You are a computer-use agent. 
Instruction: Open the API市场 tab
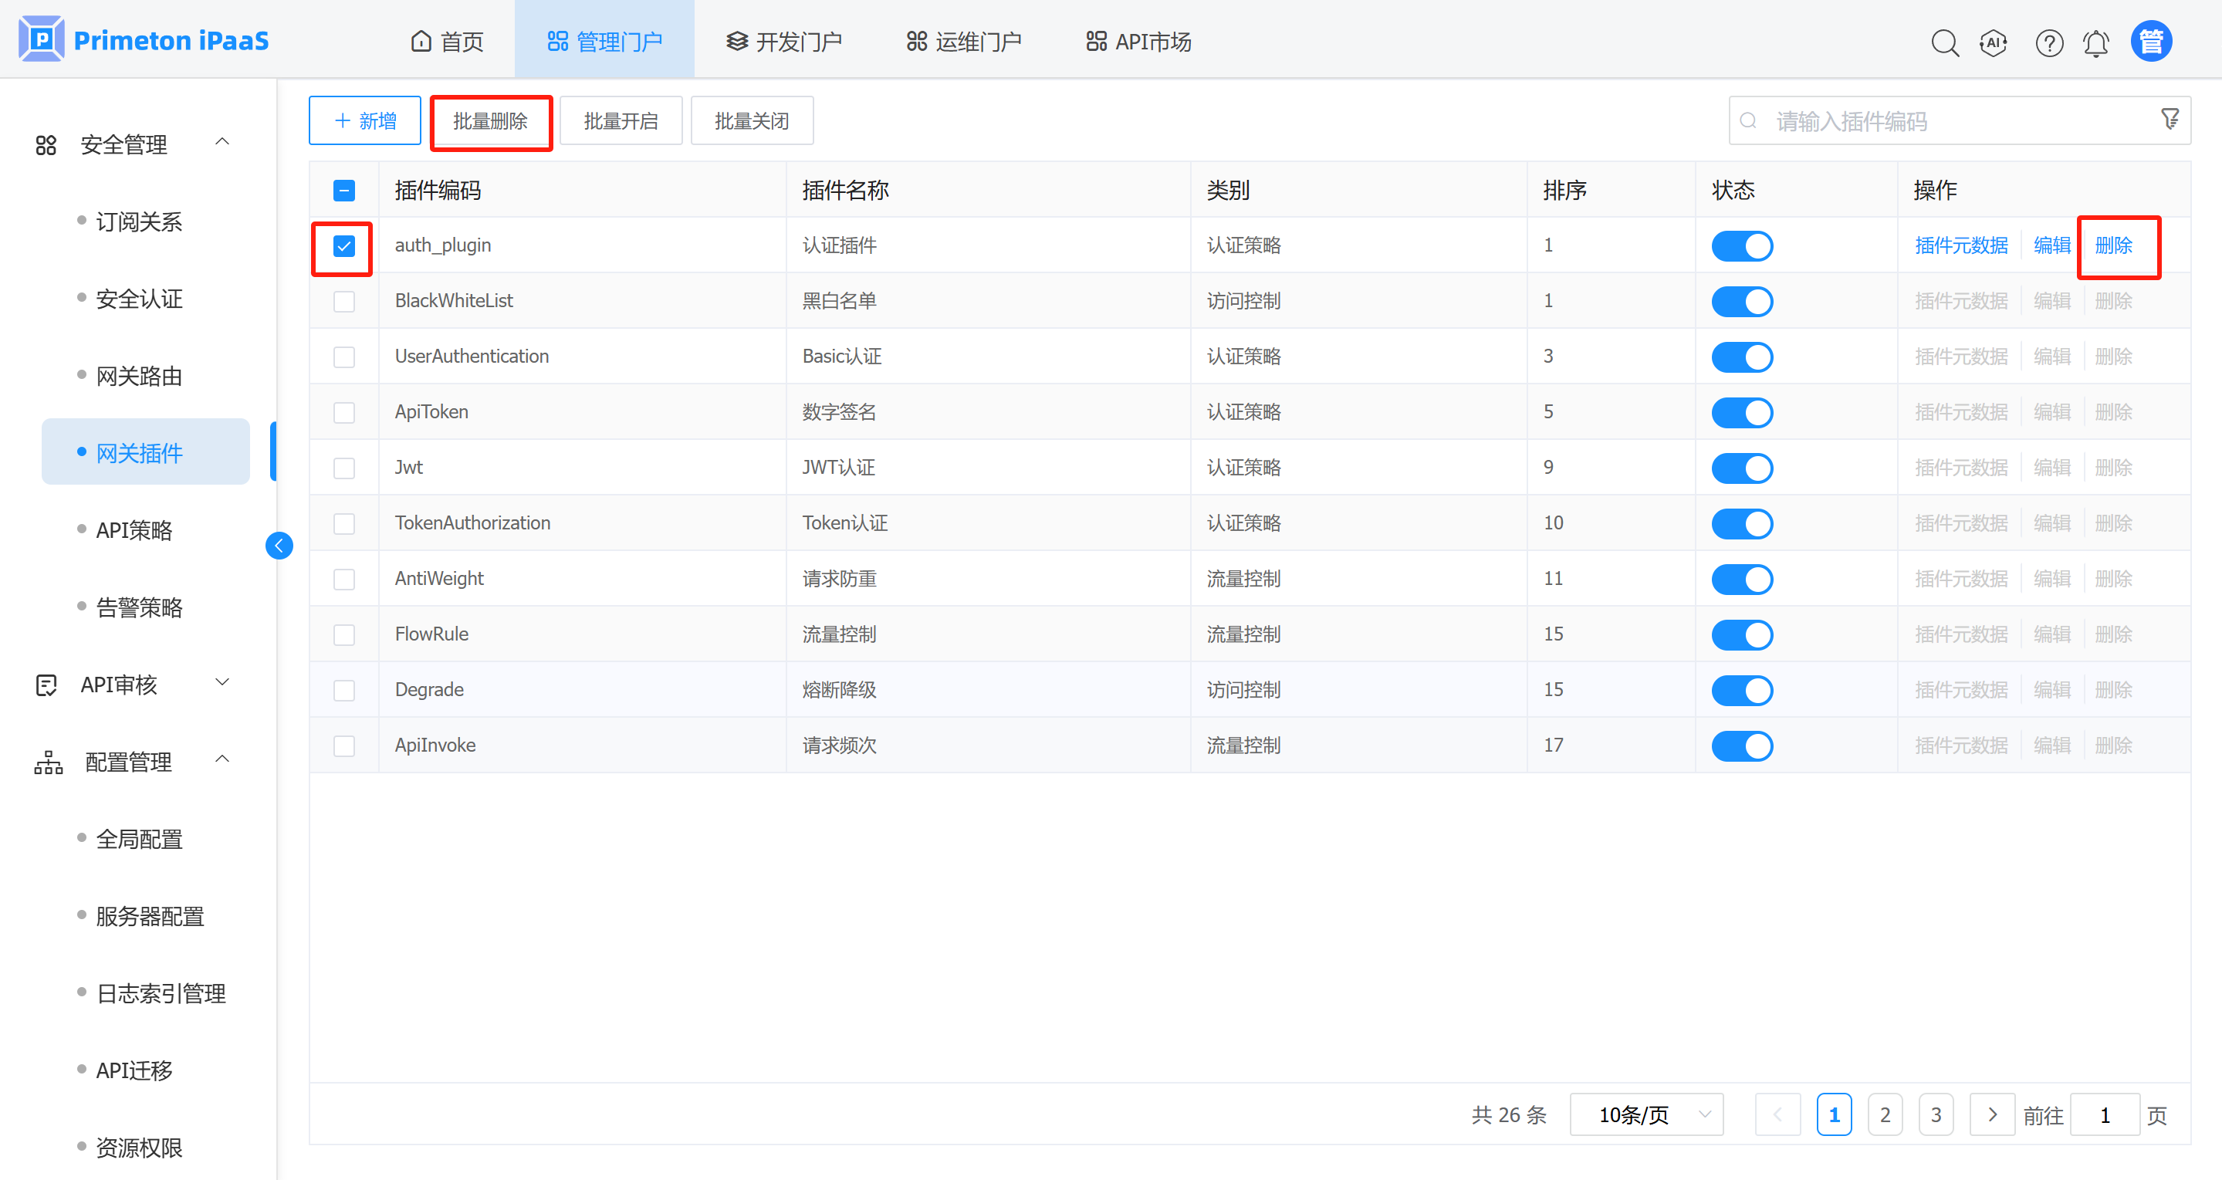tap(1138, 42)
